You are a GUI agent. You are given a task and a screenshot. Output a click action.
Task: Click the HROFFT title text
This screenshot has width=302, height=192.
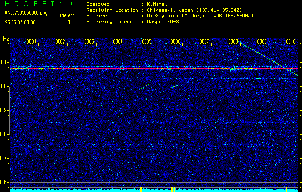(29, 4)
